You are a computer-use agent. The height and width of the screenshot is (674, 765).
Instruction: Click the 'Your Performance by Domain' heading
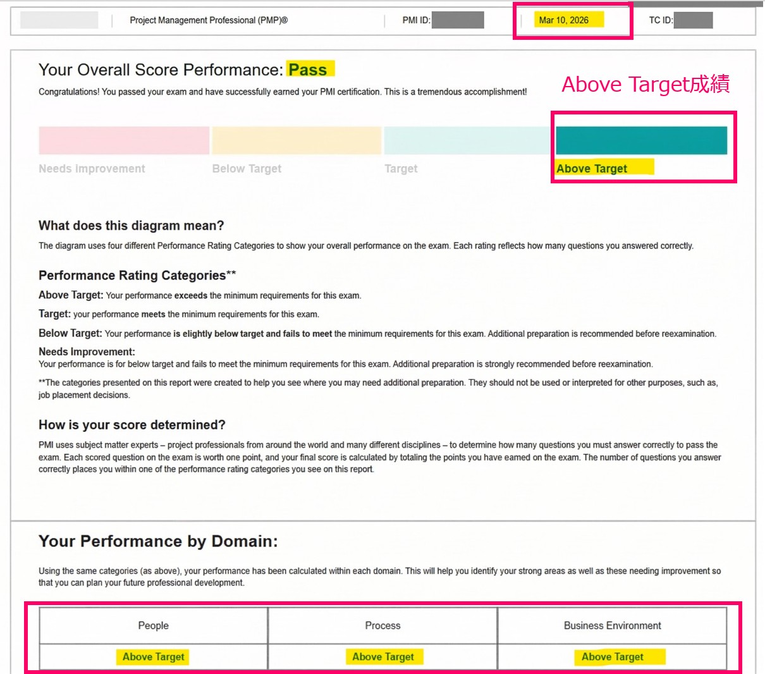pos(158,541)
